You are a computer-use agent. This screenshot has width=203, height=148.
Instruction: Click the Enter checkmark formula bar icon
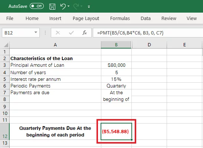point(71,33)
